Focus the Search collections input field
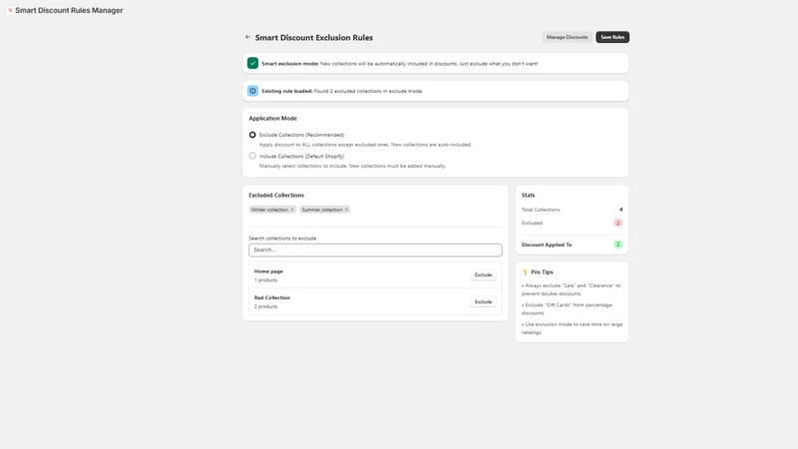This screenshot has width=798, height=449. click(x=375, y=250)
